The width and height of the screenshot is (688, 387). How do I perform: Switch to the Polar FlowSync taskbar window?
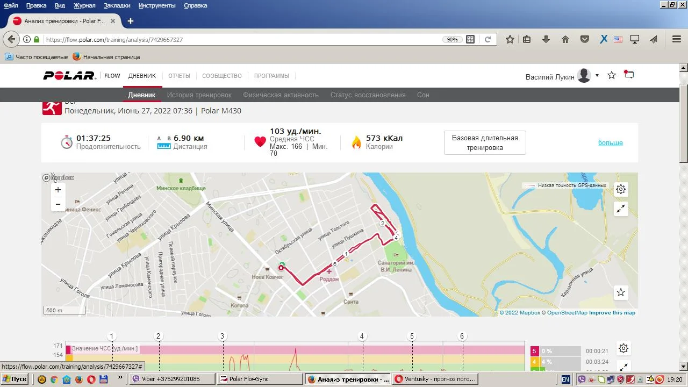(x=261, y=379)
